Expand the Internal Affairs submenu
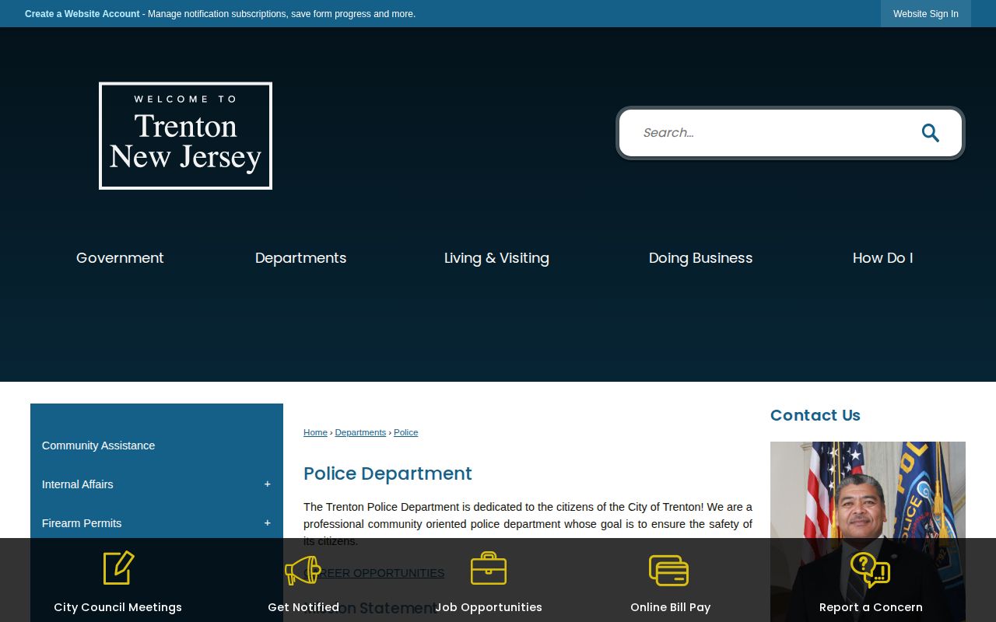996x622 pixels. click(267, 484)
